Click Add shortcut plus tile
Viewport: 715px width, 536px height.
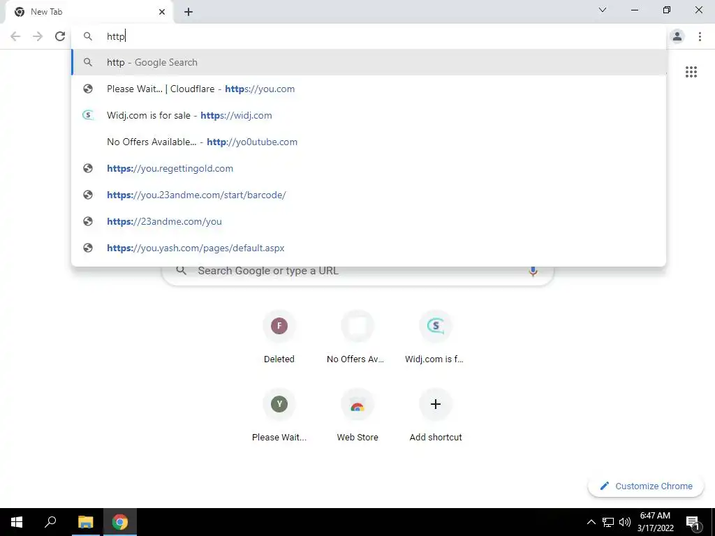coord(436,416)
